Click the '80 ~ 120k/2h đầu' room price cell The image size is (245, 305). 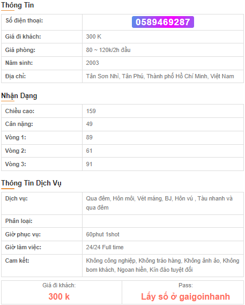[x=163, y=50]
